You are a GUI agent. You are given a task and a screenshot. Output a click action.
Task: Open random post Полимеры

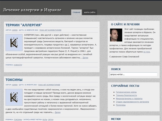coord(121,105)
